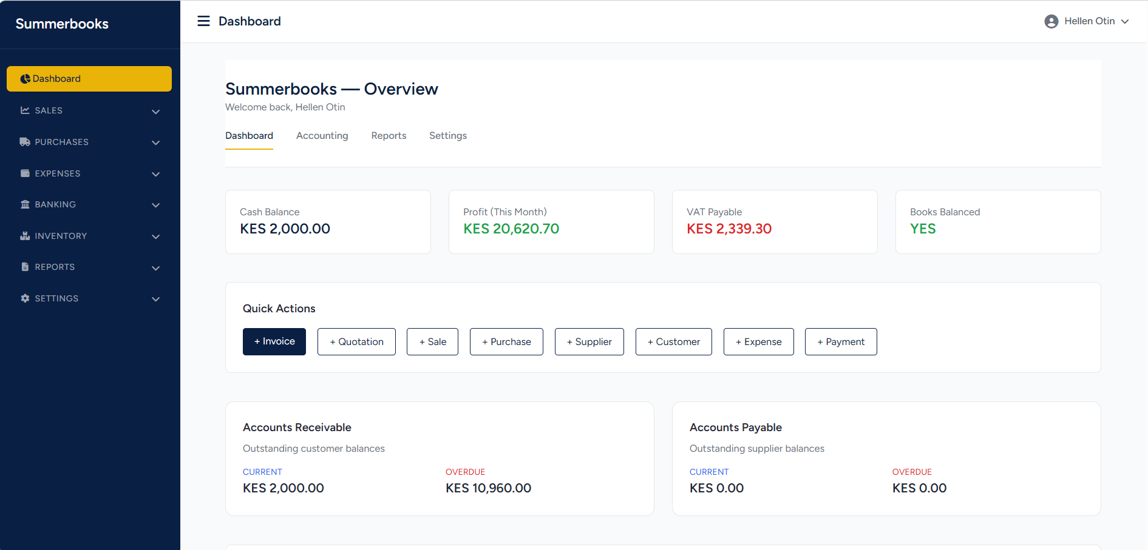The image size is (1148, 550).
Task: Click the green Profit This Month figure
Action: click(x=511, y=229)
